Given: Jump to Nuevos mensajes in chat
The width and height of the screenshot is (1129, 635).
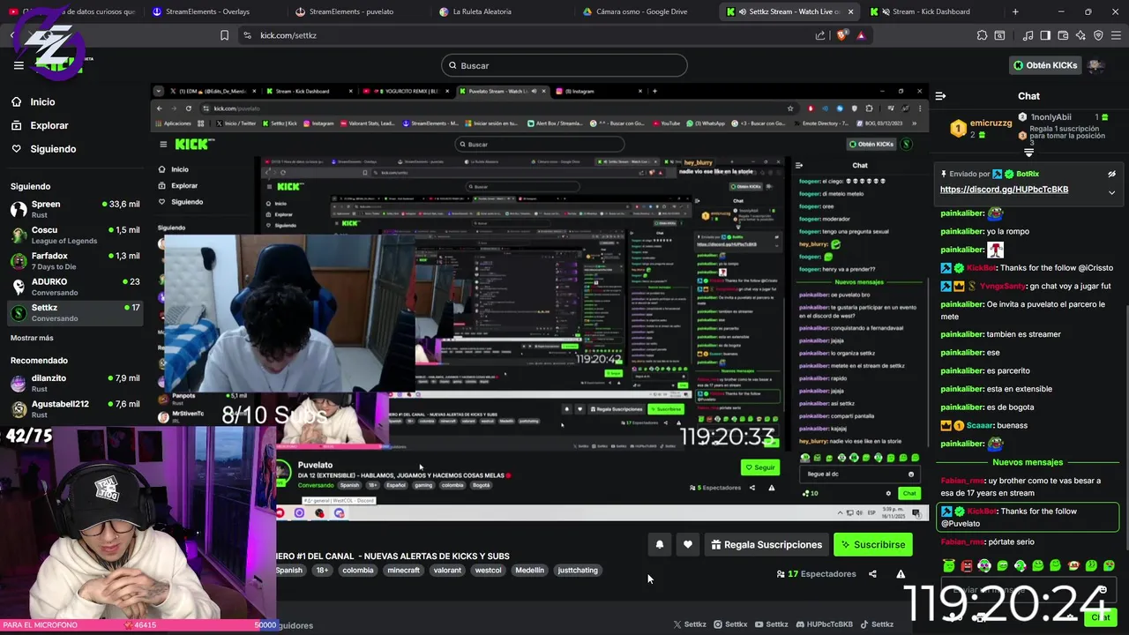Looking at the screenshot, I should tap(1028, 462).
